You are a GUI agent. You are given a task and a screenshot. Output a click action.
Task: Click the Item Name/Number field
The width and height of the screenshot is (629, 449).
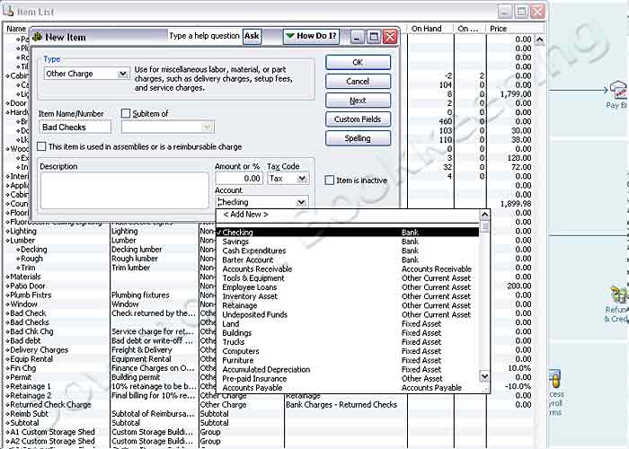pos(75,128)
